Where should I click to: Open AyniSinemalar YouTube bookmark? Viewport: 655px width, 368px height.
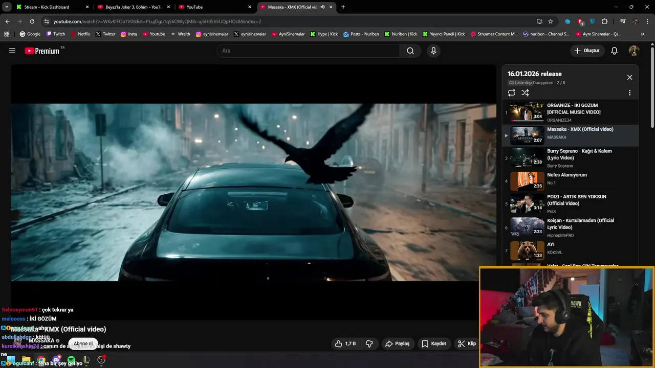(x=288, y=34)
